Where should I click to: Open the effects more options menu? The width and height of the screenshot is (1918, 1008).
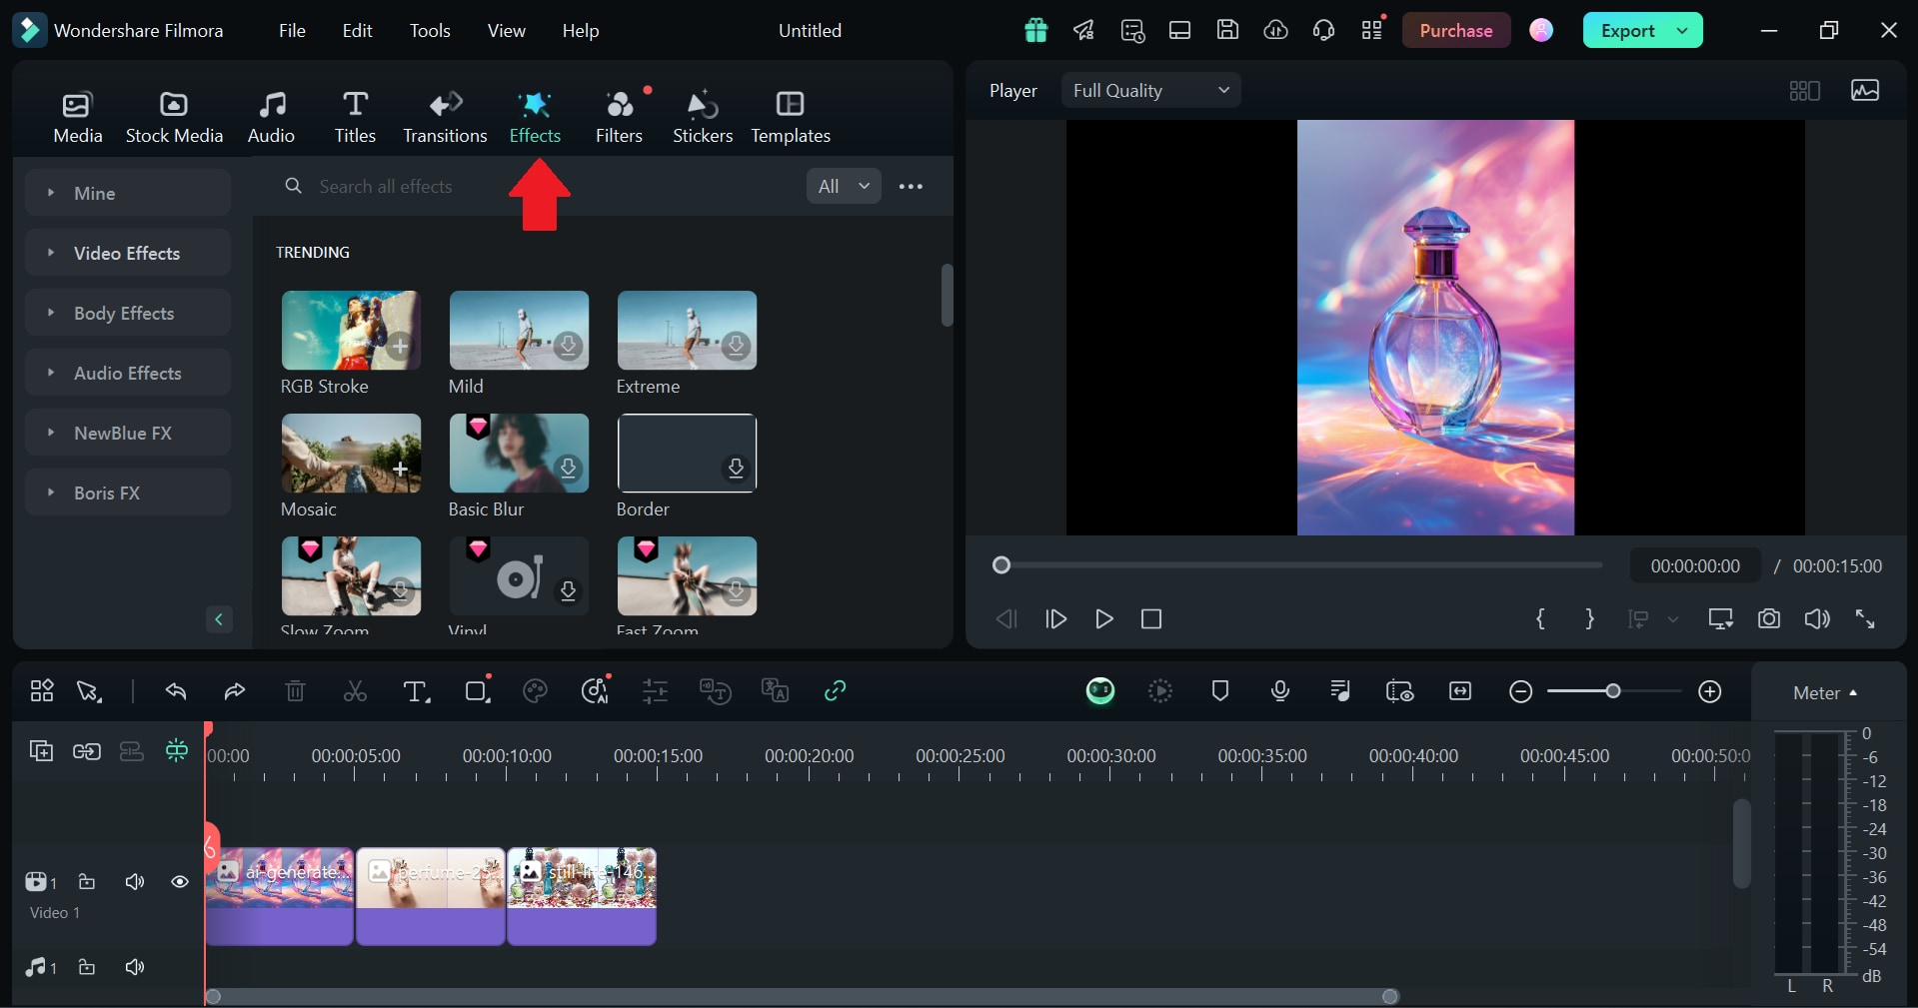pyautogui.click(x=911, y=186)
